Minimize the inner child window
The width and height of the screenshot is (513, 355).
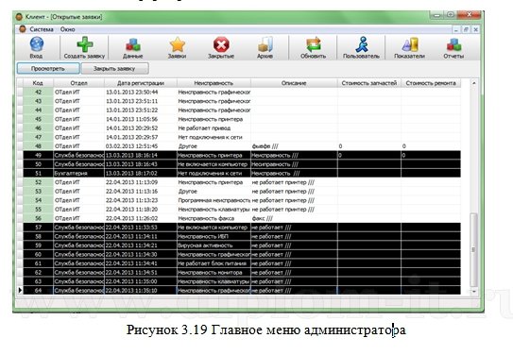[456, 30]
